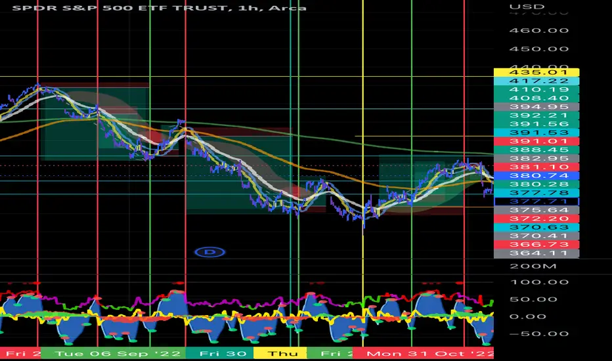Select the 388.45 price label

[536, 150]
